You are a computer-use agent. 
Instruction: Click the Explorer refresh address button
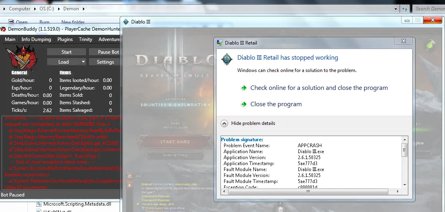point(405,9)
